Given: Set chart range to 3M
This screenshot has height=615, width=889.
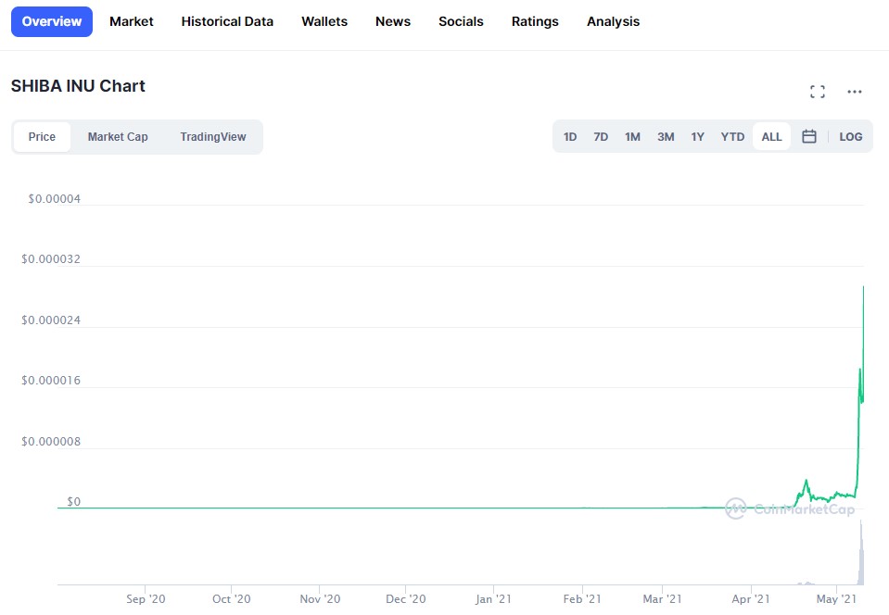Looking at the screenshot, I should coord(666,137).
